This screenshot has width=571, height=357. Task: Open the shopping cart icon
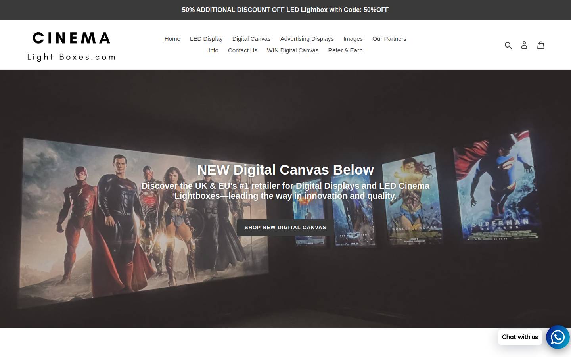coord(541,45)
